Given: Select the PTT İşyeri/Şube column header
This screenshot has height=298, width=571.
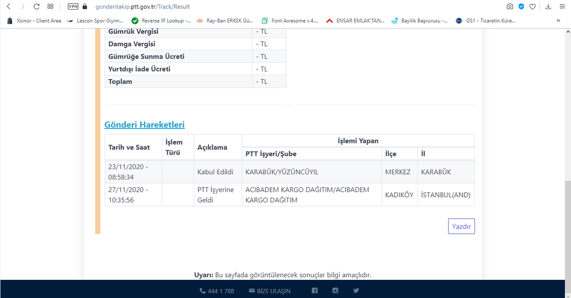Looking at the screenshot, I should [312, 154].
